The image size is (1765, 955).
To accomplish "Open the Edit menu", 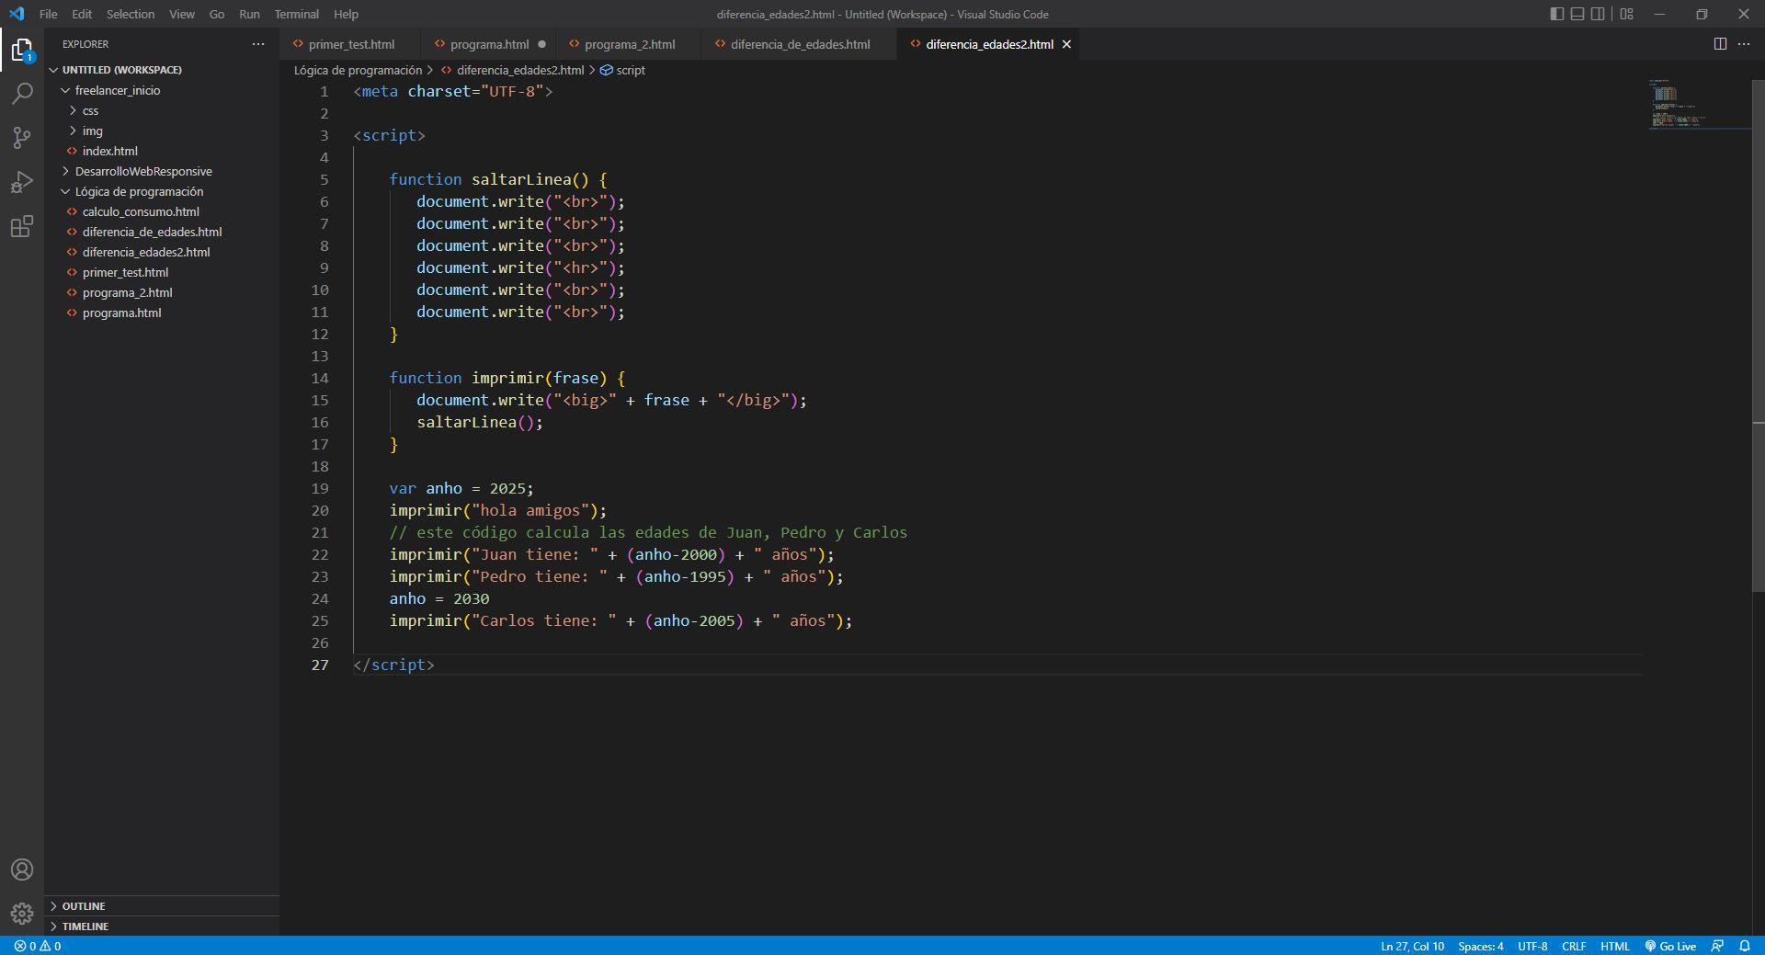I will pos(82,14).
